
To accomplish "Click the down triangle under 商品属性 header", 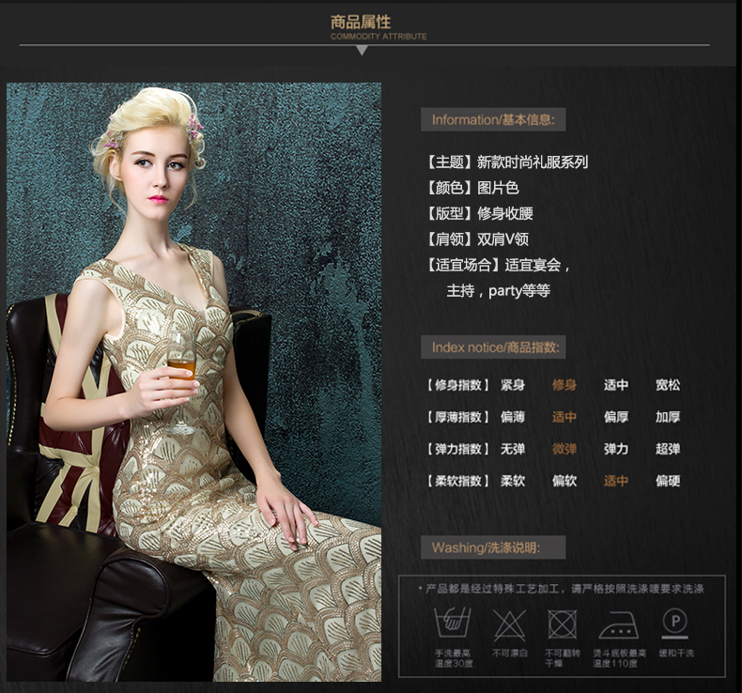I will click(x=362, y=50).
